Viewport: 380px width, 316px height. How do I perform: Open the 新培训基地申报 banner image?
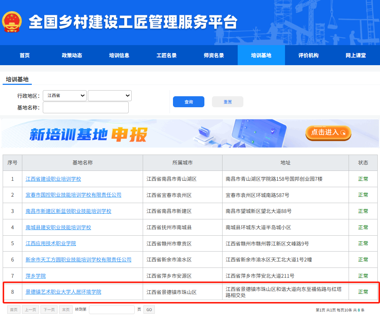point(151,134)
